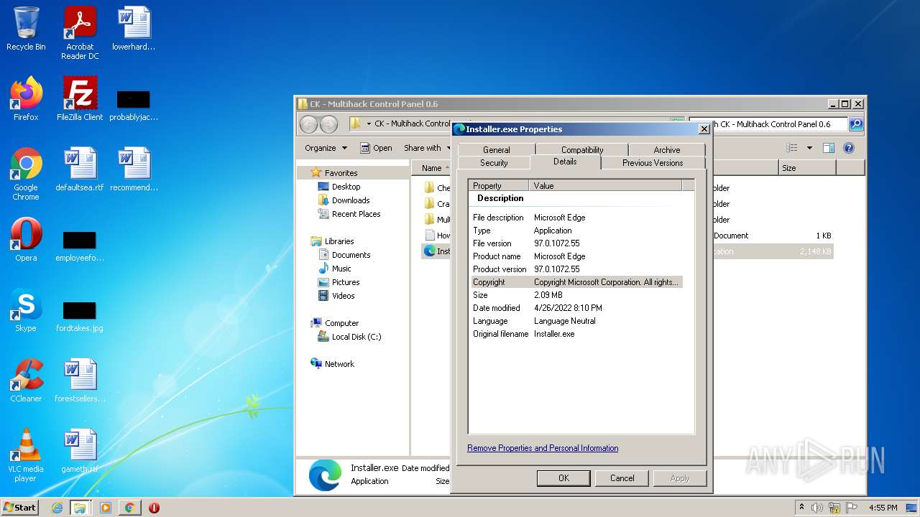Open Downloads in the navigation pane
Viewport: 920px width, 517px height.
click(x=351, y=200)
